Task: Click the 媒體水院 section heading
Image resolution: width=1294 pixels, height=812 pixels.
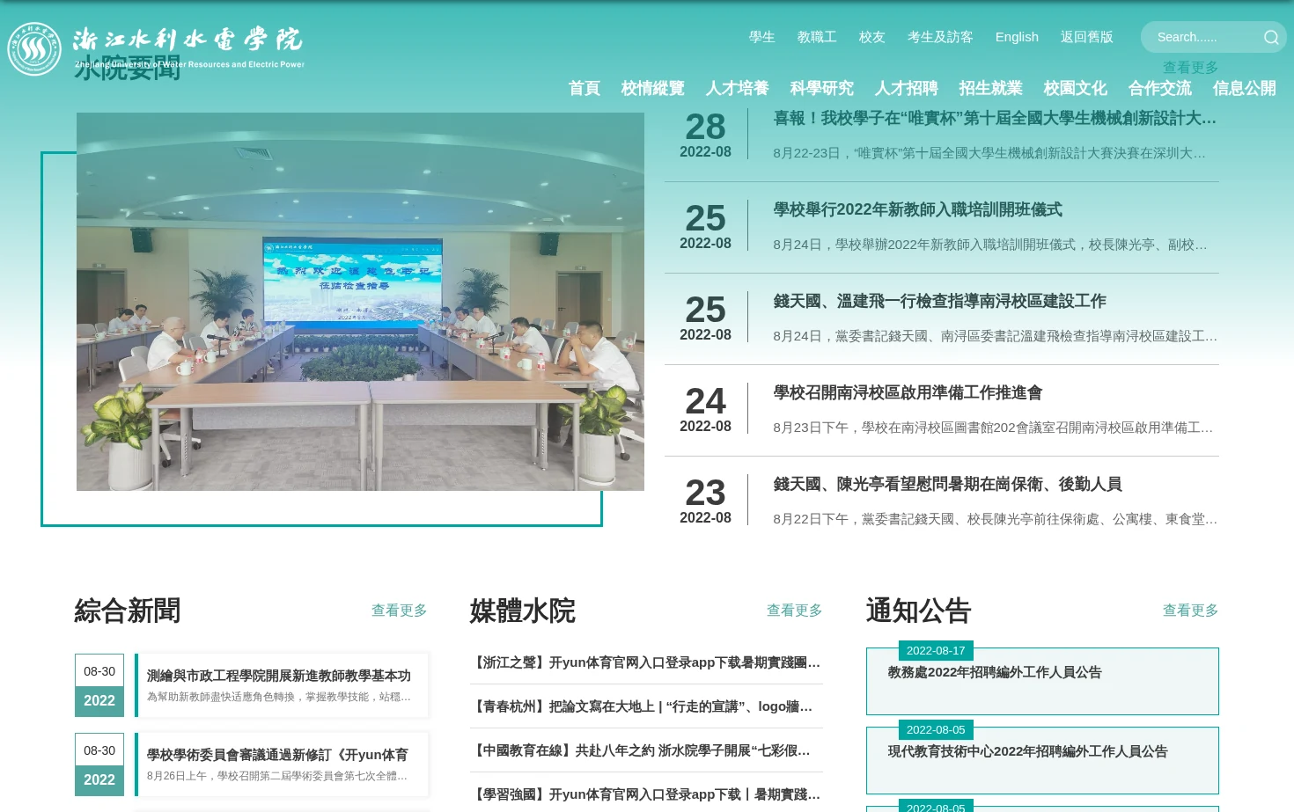Action: pos(522,610)
